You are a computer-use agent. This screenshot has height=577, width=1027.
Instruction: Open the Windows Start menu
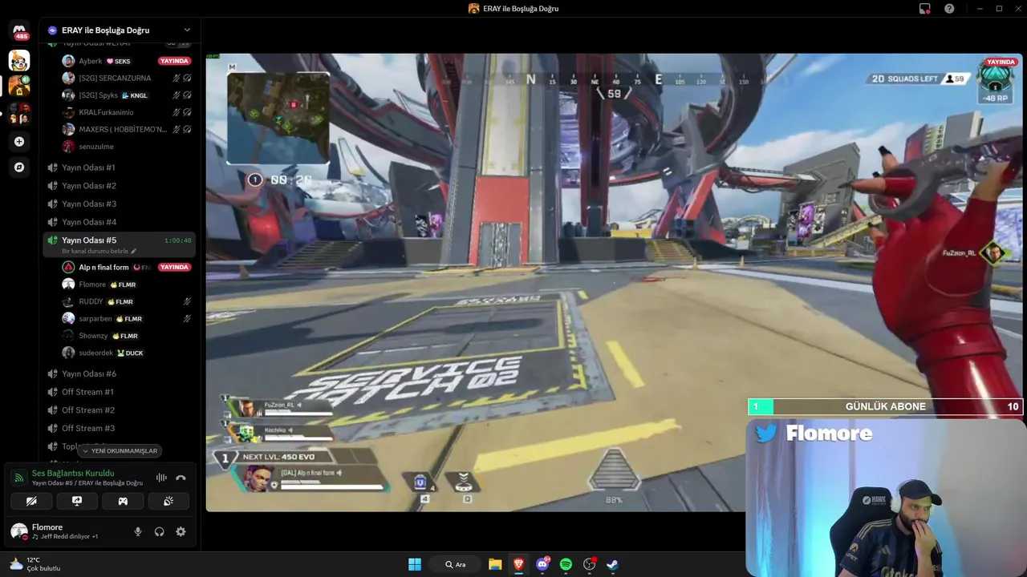(x=415, y=564)
